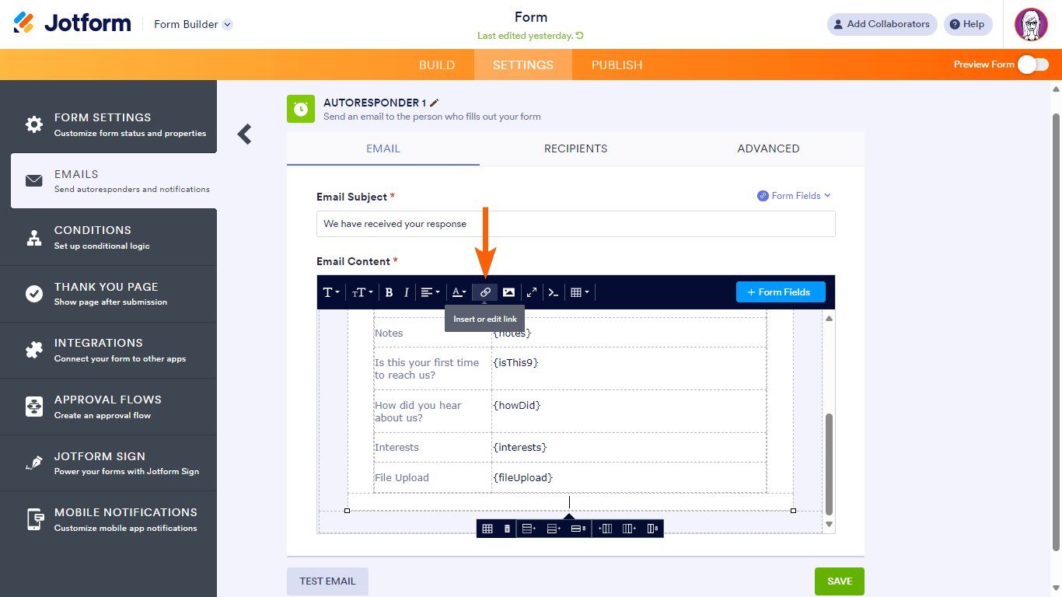Image resolution: width=1062 pixels, height=597 pixels.
Task: Open the source code editor icon
Action: pos(554,292)
